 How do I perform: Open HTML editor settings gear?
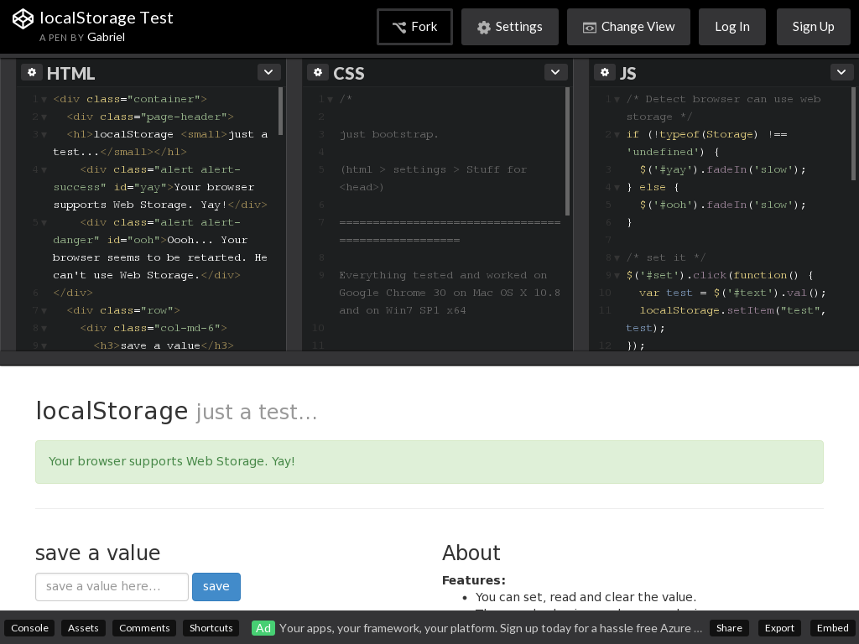(x=32, y=72)
